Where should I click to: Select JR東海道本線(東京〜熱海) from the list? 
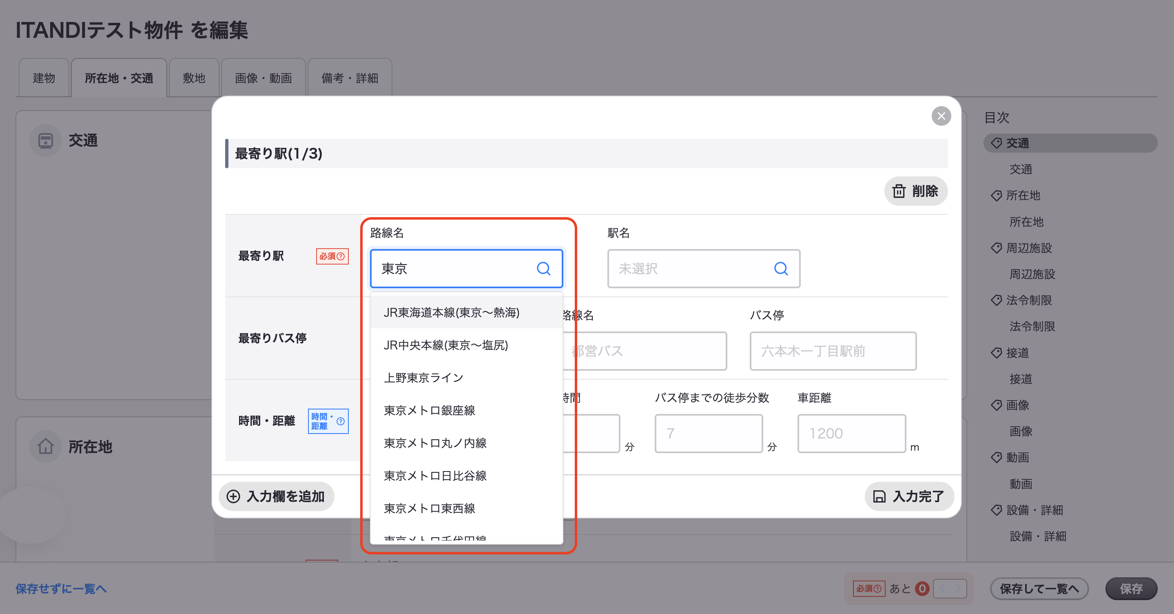click(x=467, y=312)
